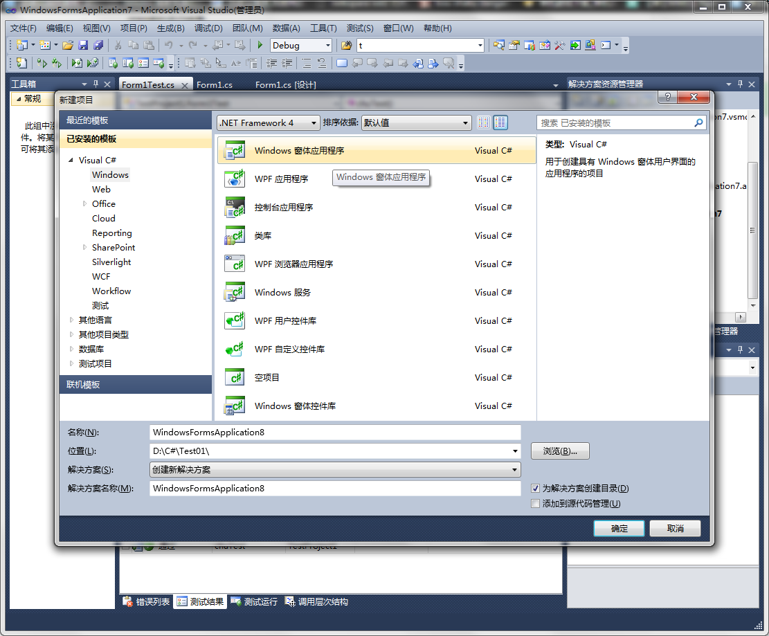Open the solution 'Create new solution' dropdown
The height and width of the screenshot is (636, 769).
335,470
